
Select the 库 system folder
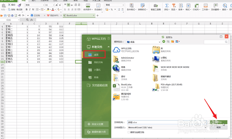coord(162,50)
